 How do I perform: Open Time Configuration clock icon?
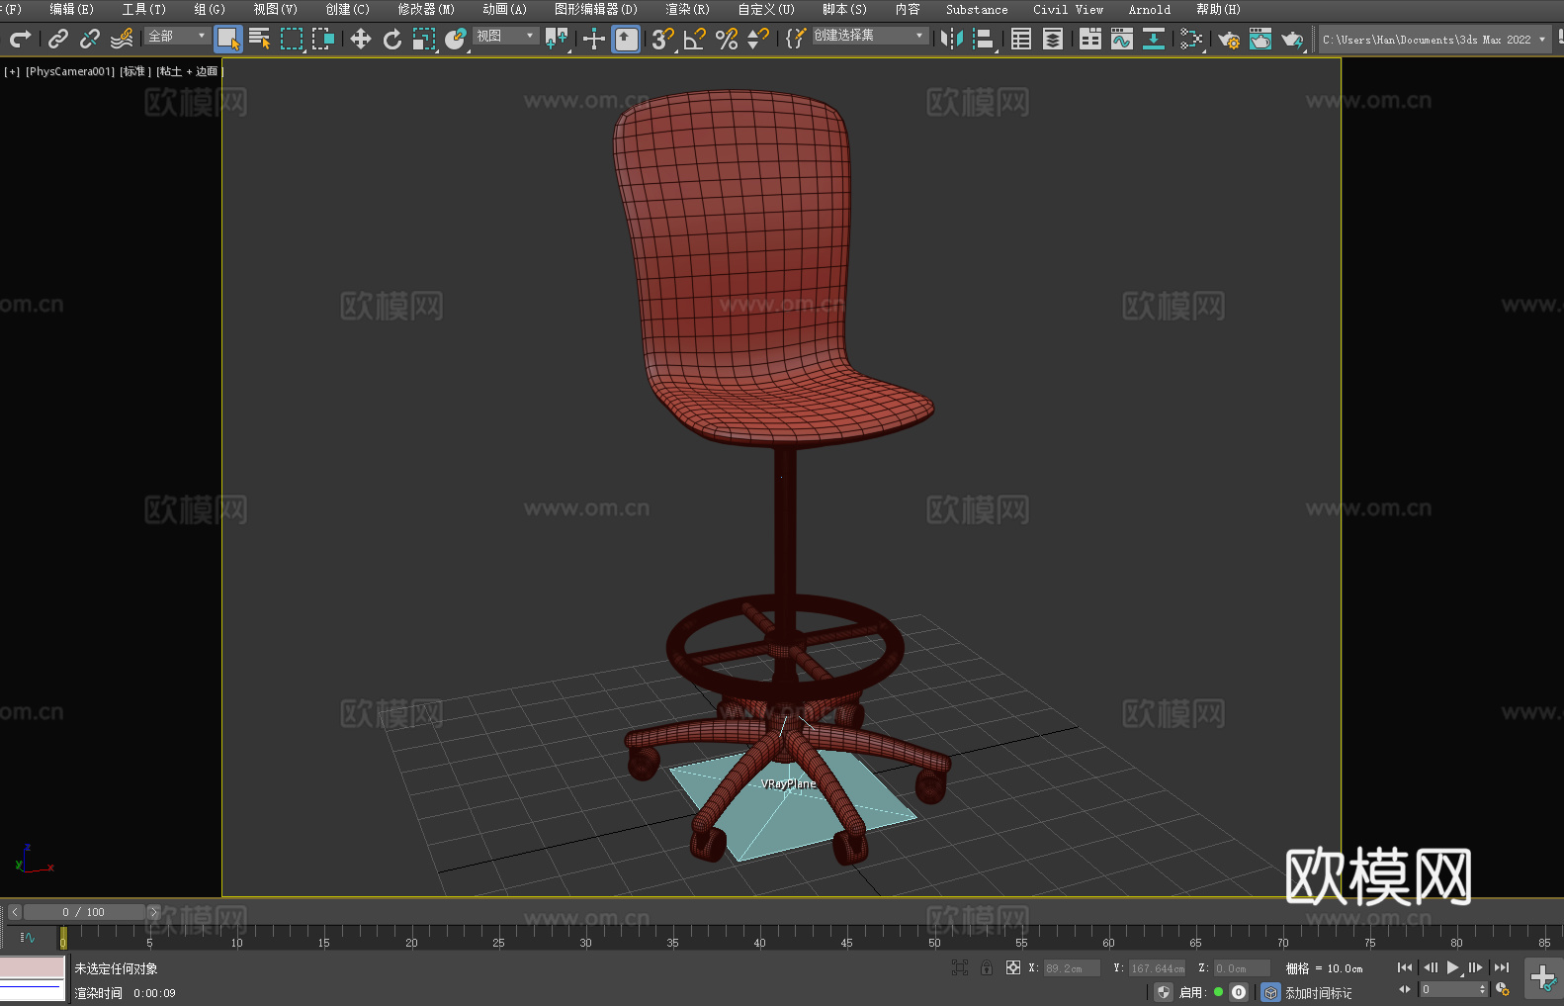pos(1503,989)
